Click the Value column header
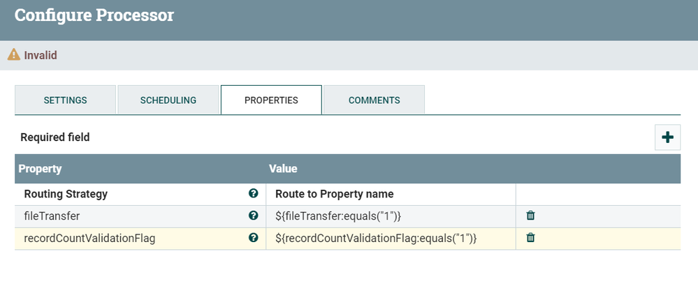Screen dimensions: 698x300 pos(283,169)
